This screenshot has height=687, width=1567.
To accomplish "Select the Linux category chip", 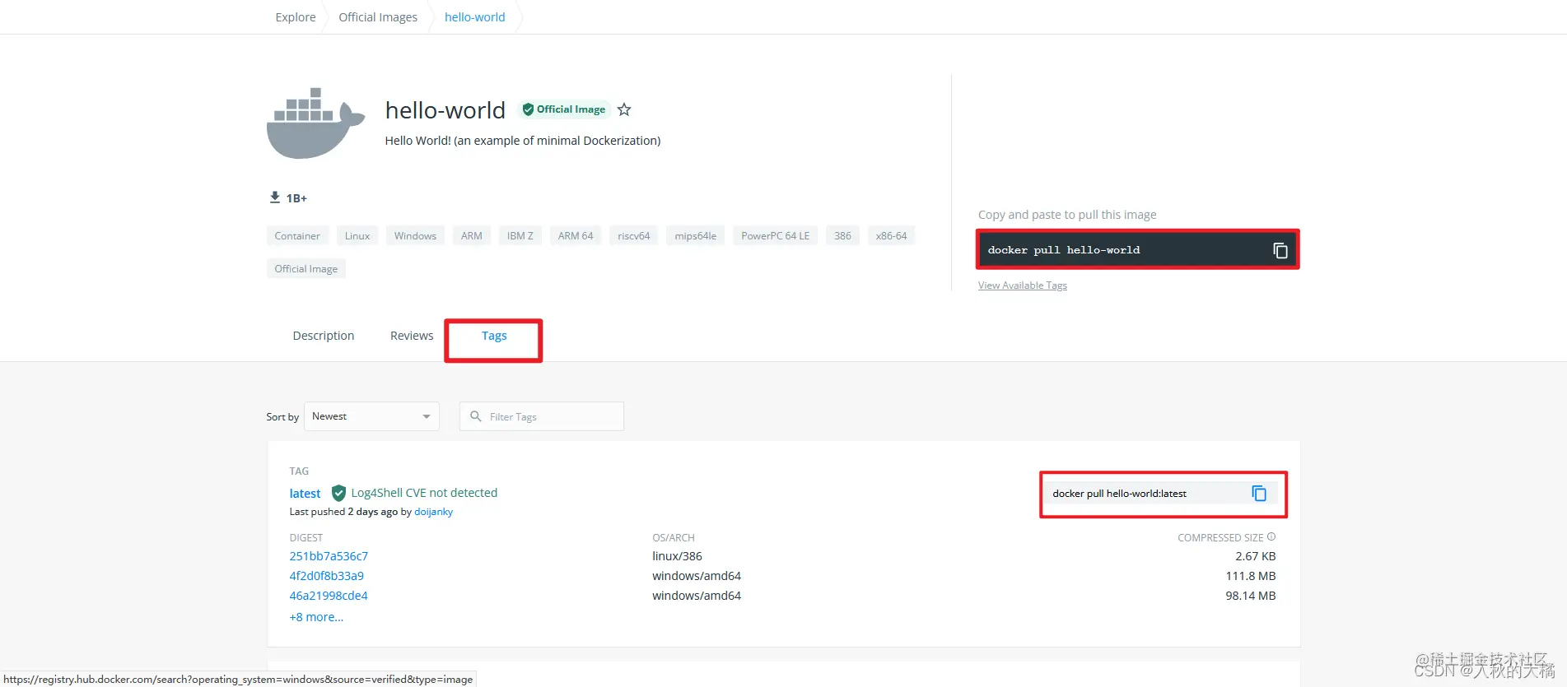I will [357, 236].
